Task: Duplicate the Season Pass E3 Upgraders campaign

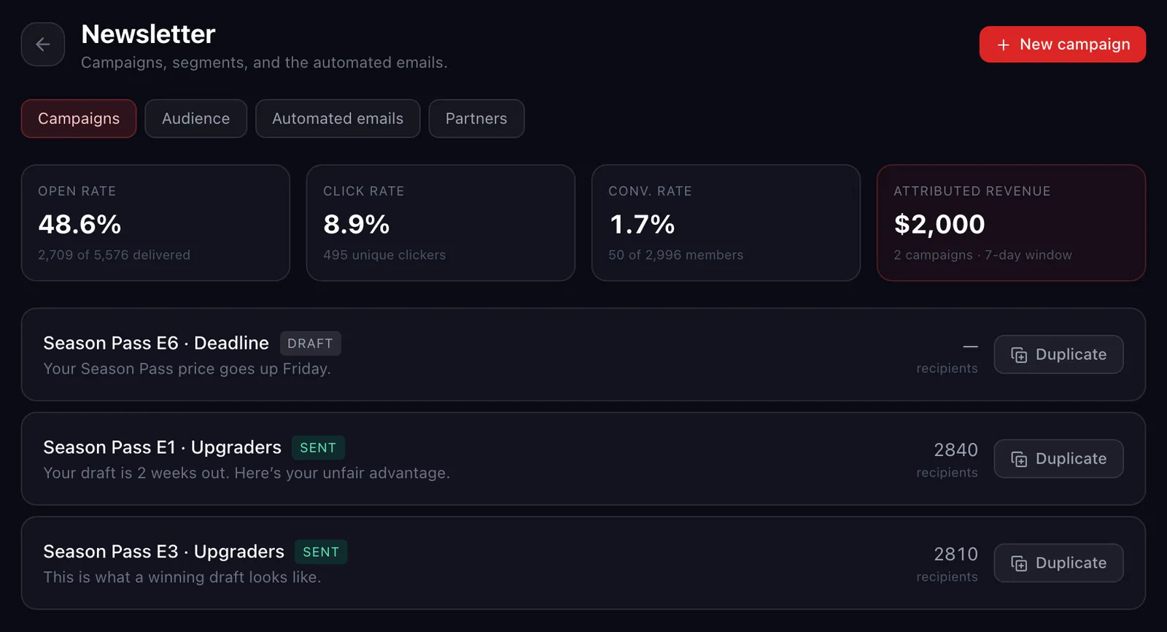Action: [x=1058, y=563]
